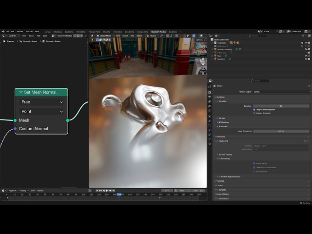Pin the node tree with the pin icon
Screen dimensions: 312x234
tap(86, 36)
